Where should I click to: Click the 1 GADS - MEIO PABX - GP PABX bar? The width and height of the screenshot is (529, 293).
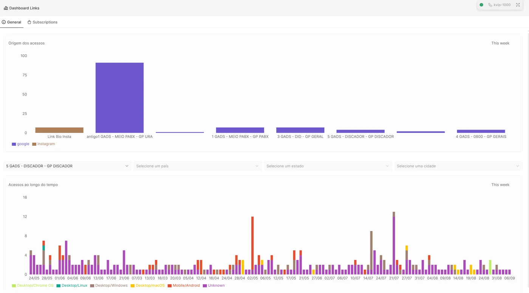coord(240,130)
